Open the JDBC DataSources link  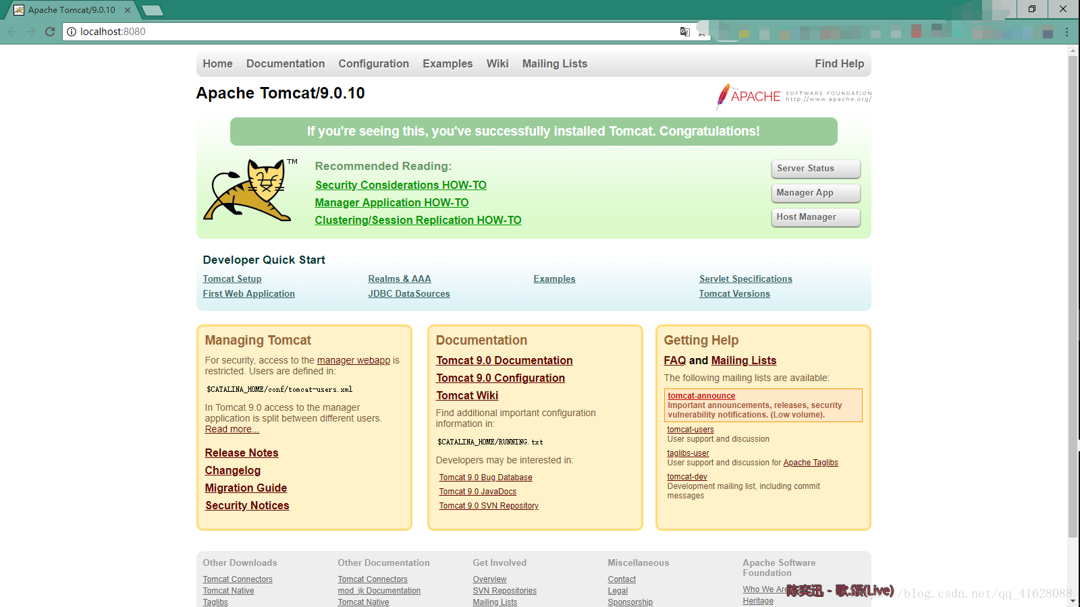tap(409, 293)
